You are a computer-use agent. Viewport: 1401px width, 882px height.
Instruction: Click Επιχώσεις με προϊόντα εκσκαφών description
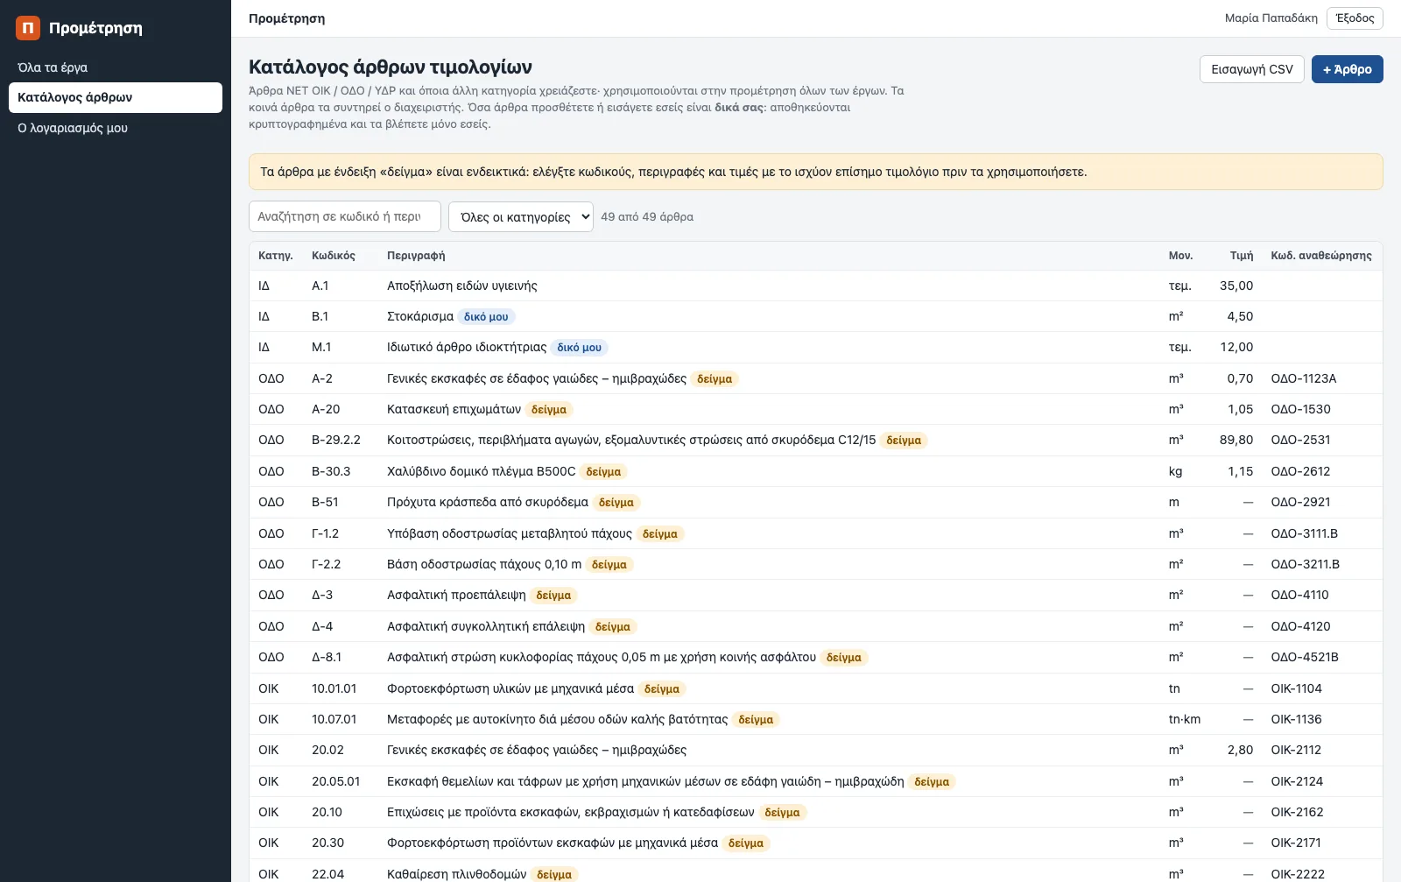570,812
